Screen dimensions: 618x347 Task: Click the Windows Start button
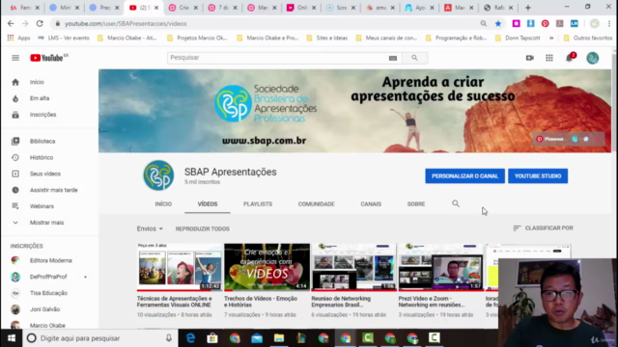11,338
